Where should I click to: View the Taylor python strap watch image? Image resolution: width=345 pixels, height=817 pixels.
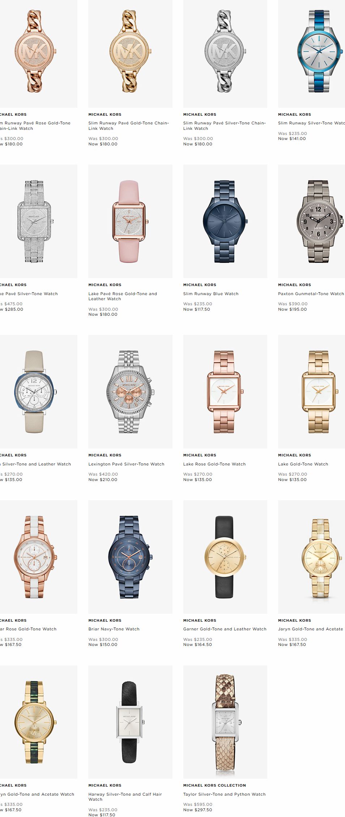(225, 722)
